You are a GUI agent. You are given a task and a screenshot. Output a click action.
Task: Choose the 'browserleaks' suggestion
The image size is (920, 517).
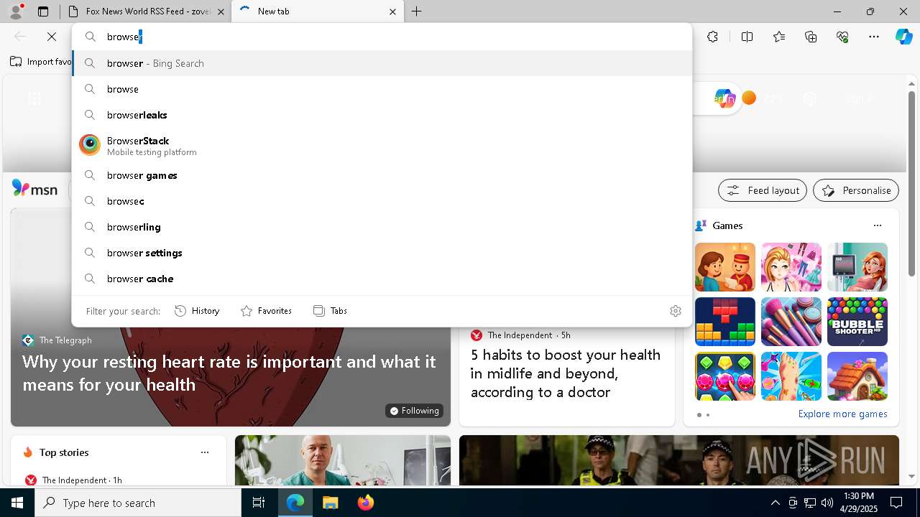382,115
